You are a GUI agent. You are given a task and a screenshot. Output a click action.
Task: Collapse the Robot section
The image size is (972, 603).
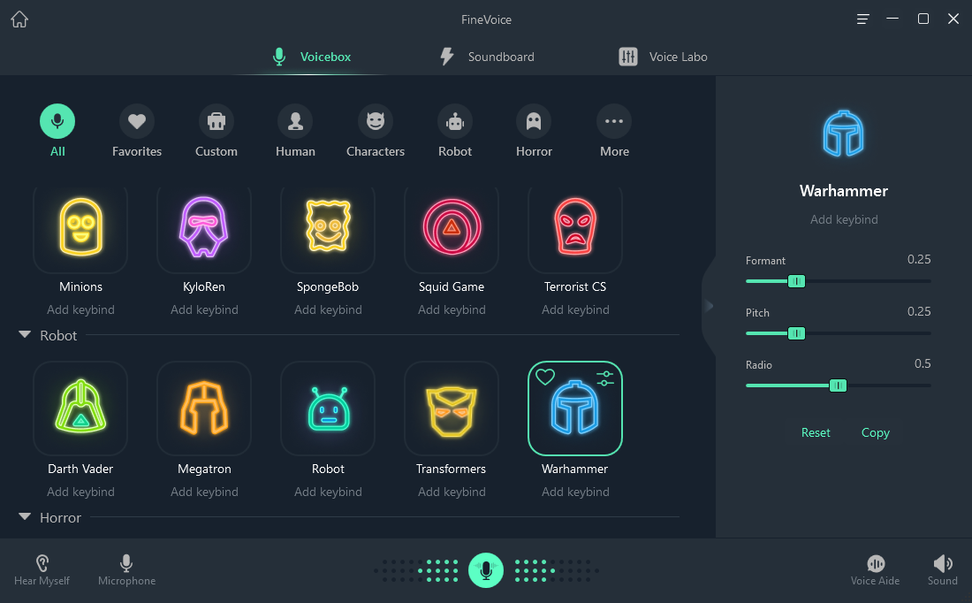click(x=25, y=334)
